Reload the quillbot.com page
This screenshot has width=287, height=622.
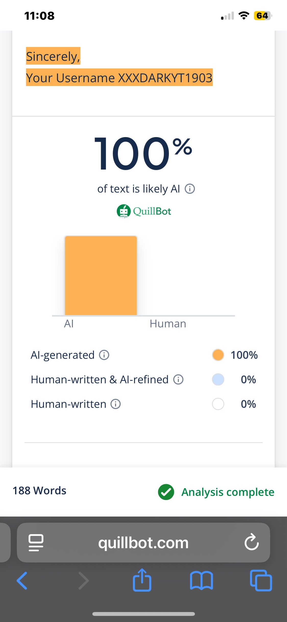coord(252,542)
